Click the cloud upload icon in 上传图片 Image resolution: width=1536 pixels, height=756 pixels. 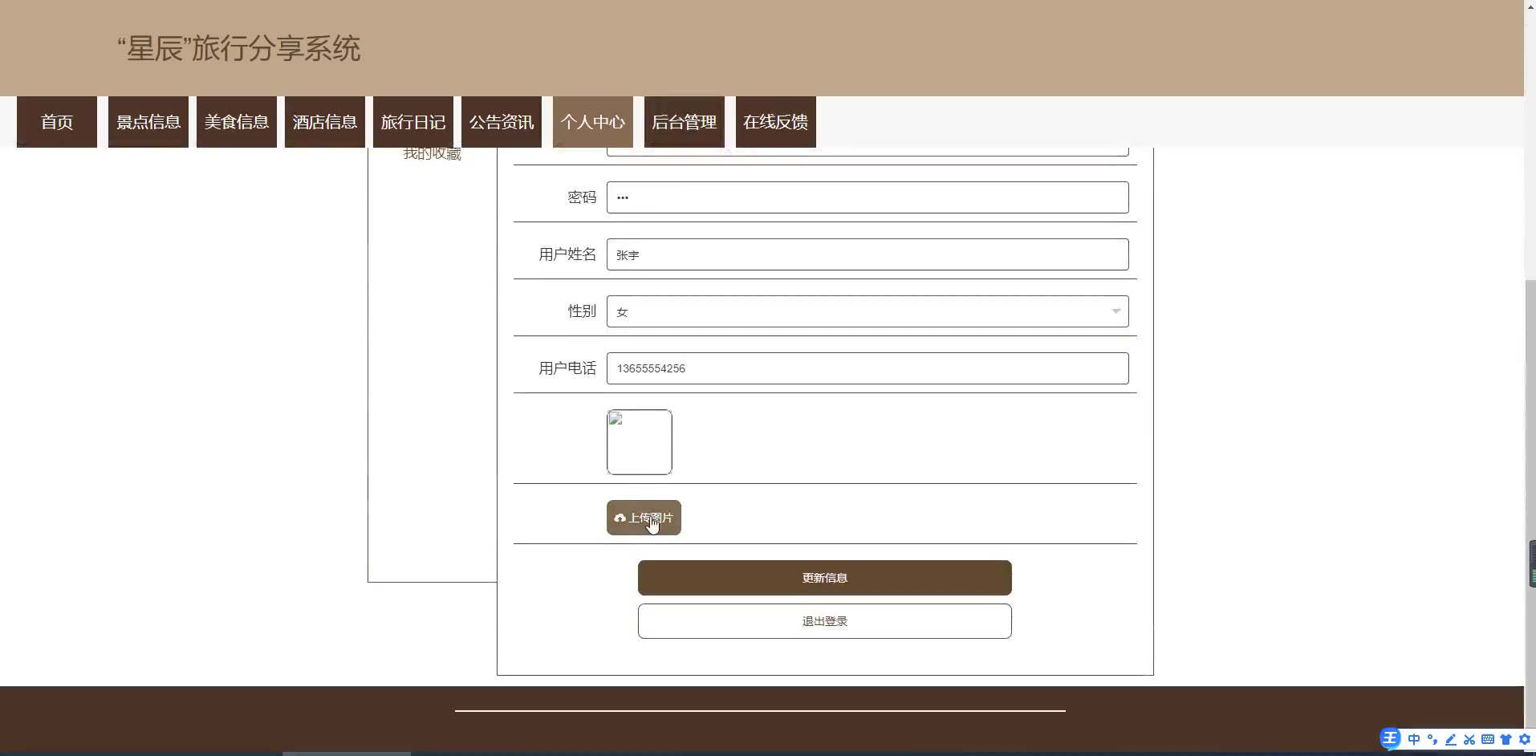pos(620,518)
